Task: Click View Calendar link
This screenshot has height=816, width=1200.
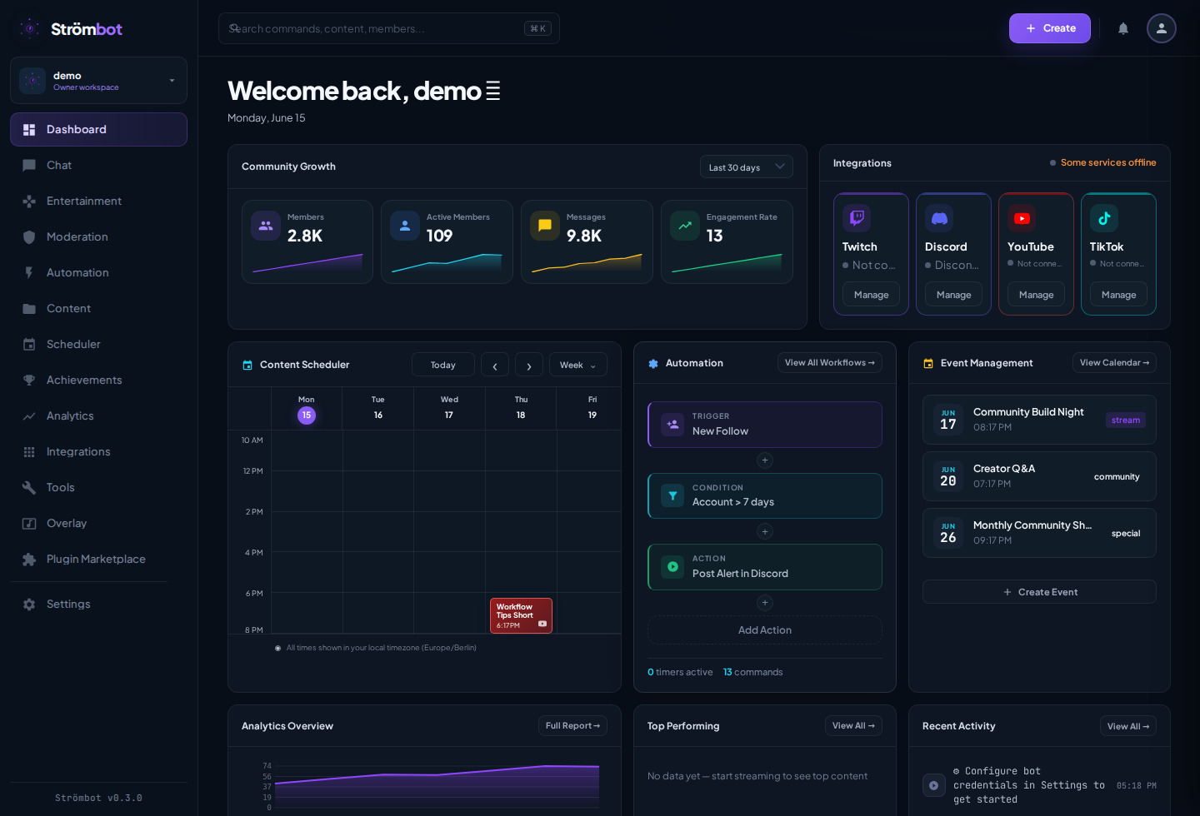Action: (x=1114, y=363)
